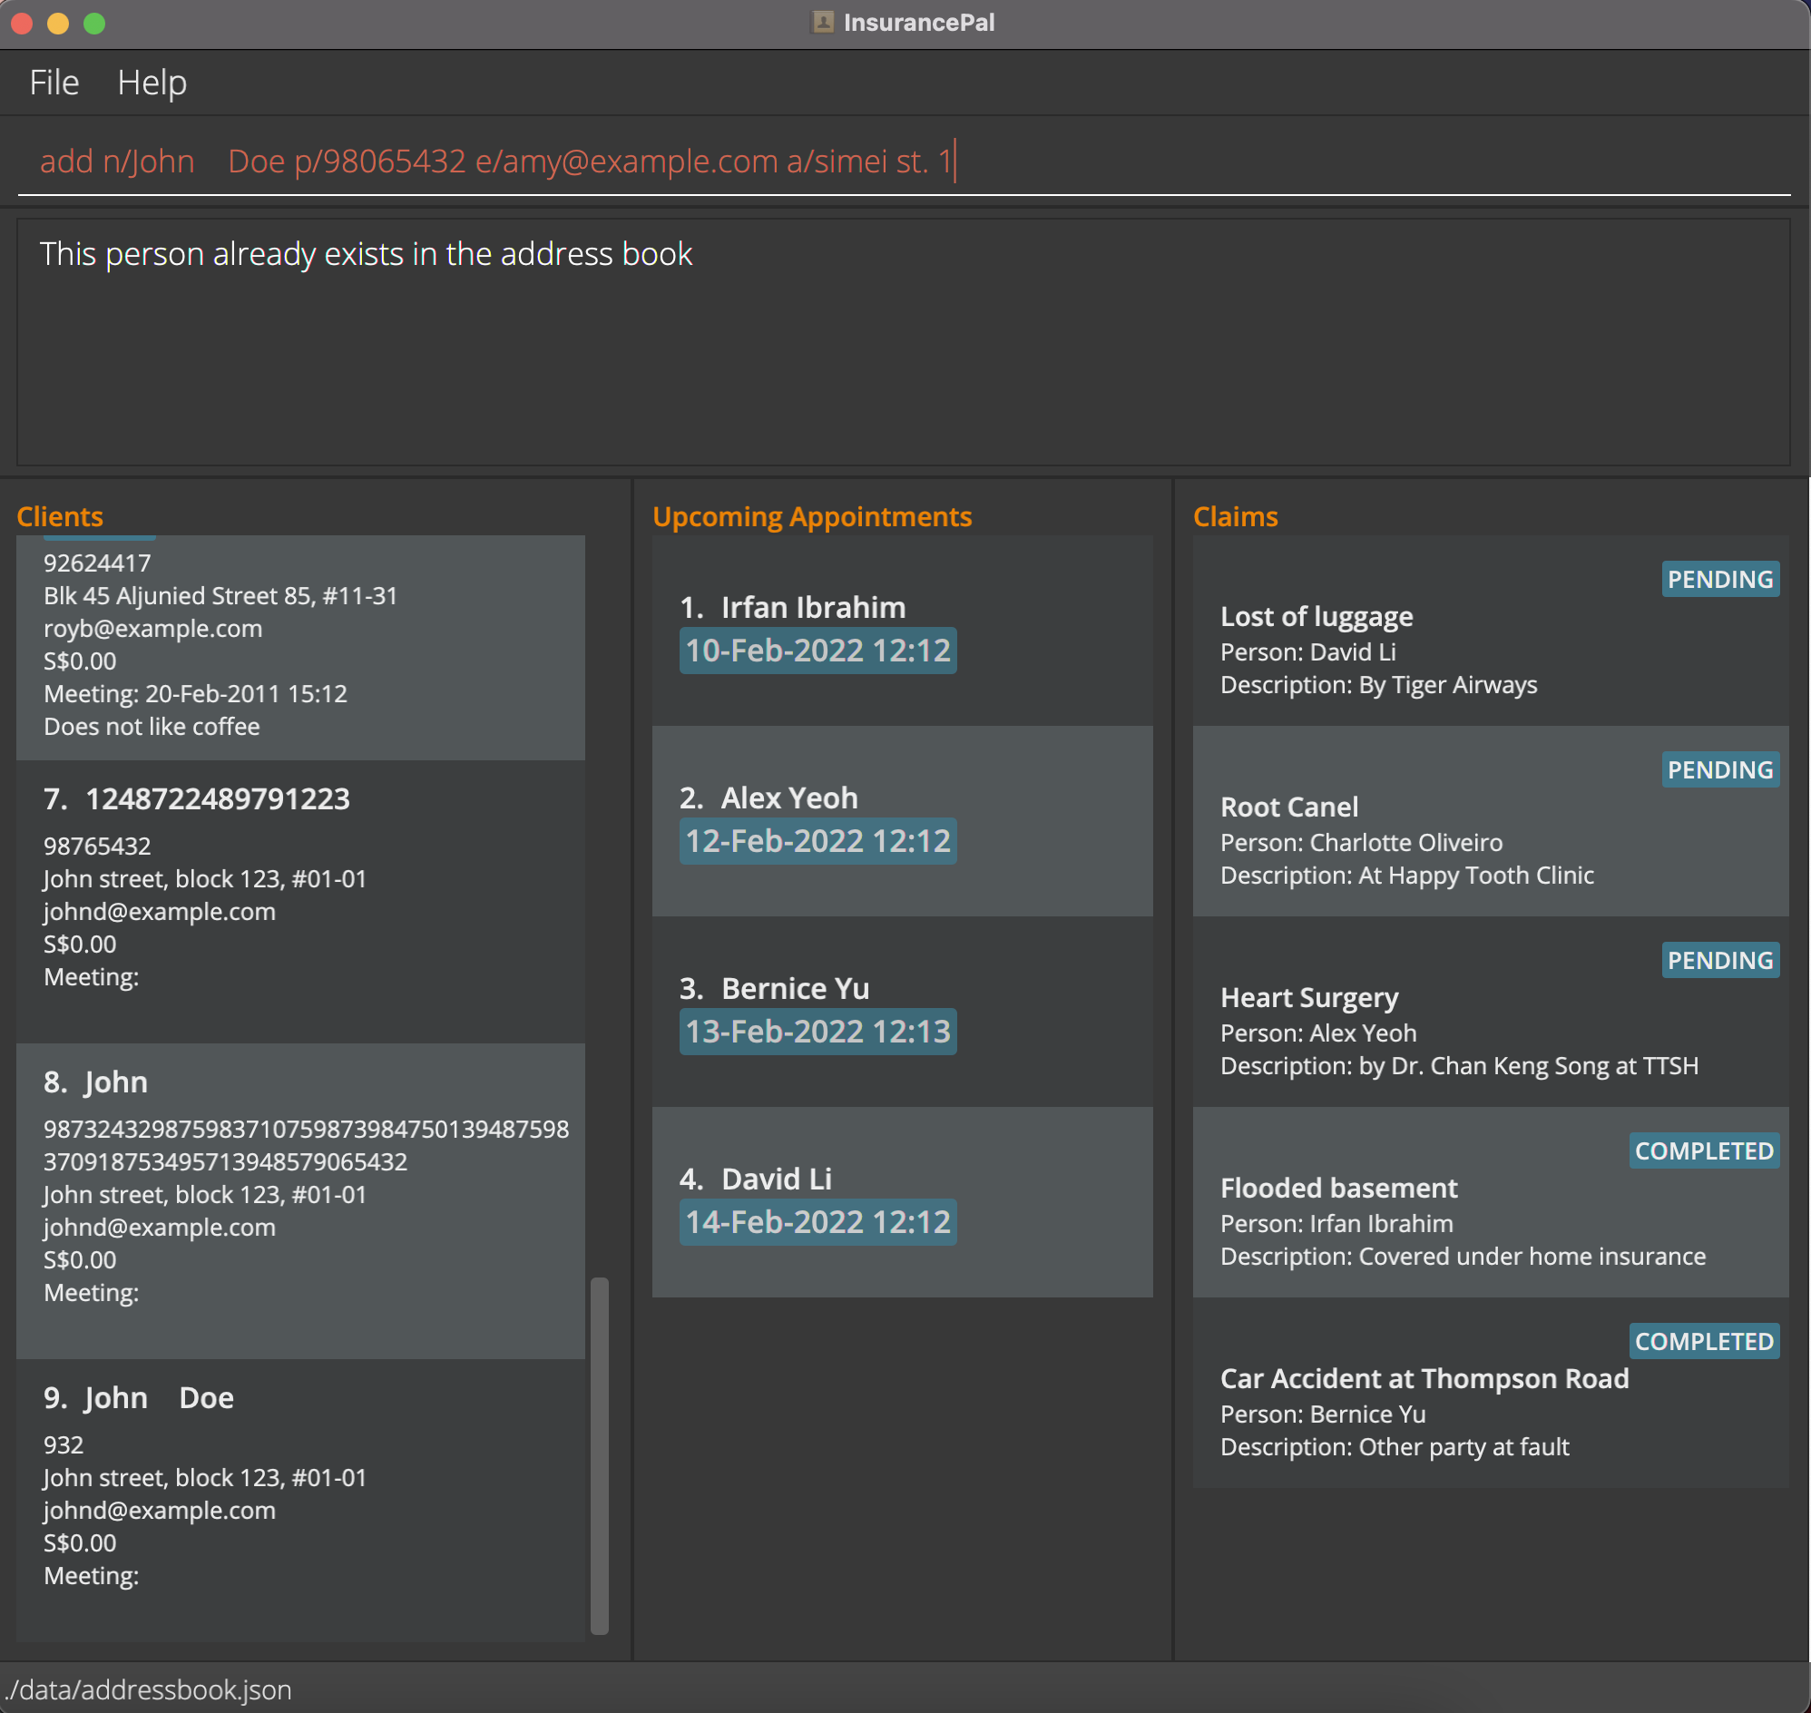Open the Help menu
This screenshot has width=1811, height=1713.
click(x=152, y=83)
